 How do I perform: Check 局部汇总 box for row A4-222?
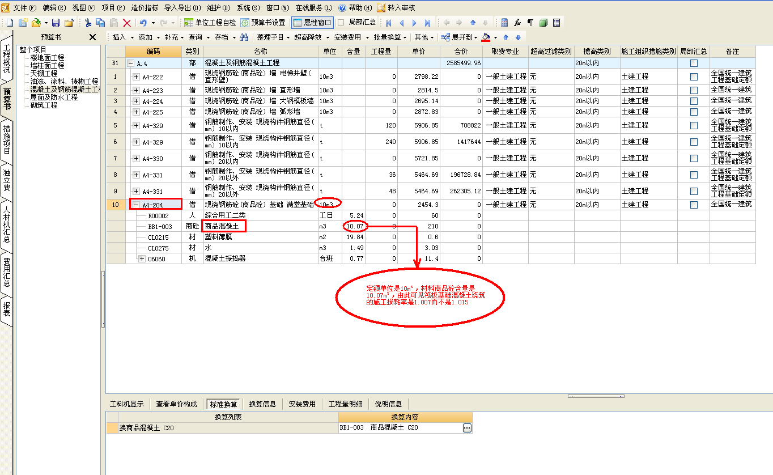(x=694, y=77)
